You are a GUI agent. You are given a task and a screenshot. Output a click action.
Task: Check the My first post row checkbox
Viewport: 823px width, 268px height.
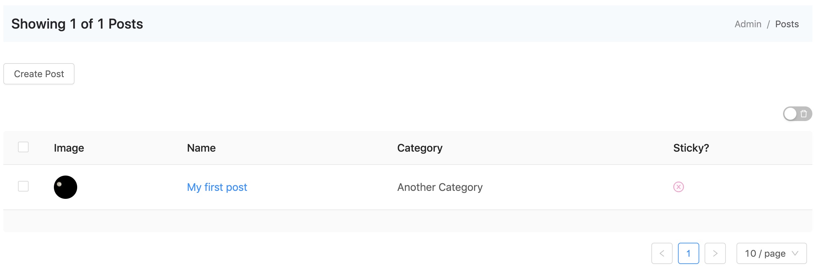23,186
